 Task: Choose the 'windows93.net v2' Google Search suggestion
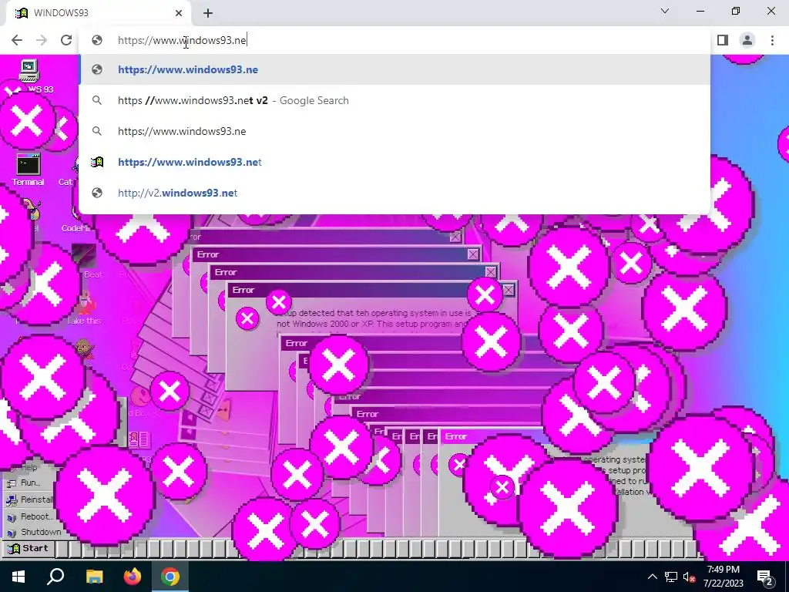394,100
